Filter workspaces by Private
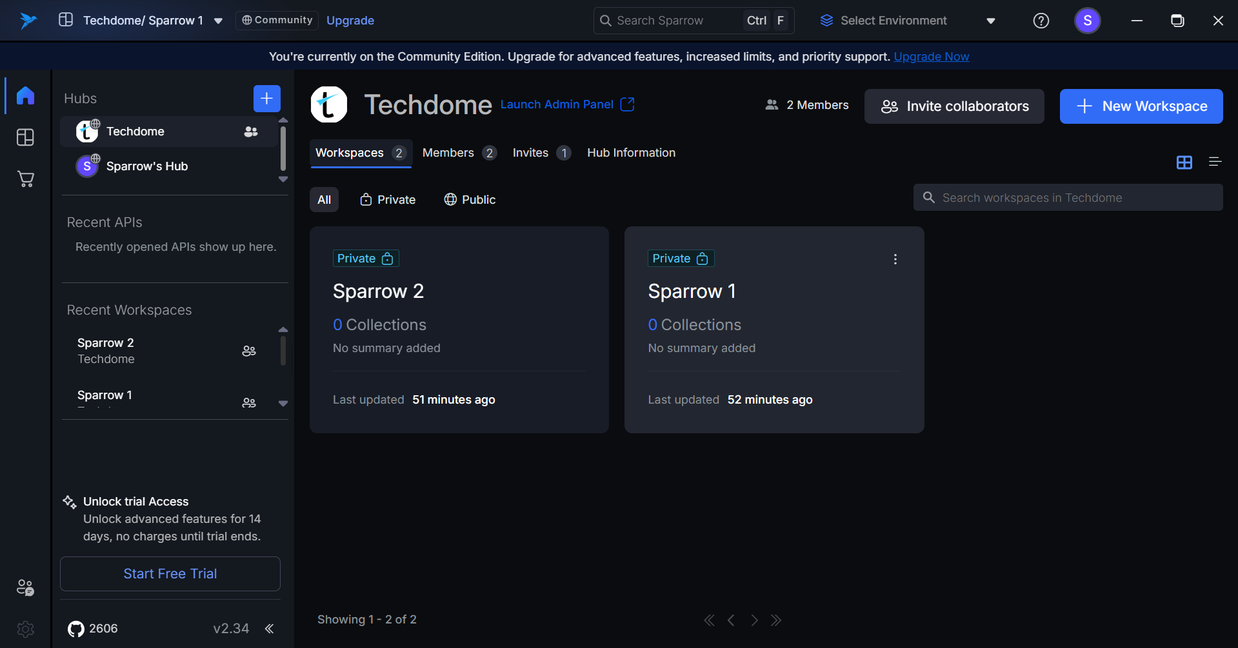 (388, 200)
